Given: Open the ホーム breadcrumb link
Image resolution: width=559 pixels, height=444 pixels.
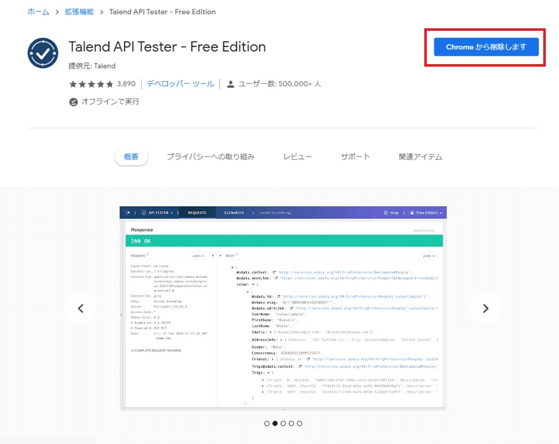Looking at the screenshot, I should 38,12.
